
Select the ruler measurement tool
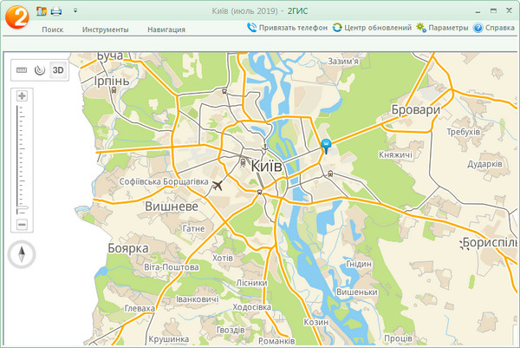tap(22, 70)
